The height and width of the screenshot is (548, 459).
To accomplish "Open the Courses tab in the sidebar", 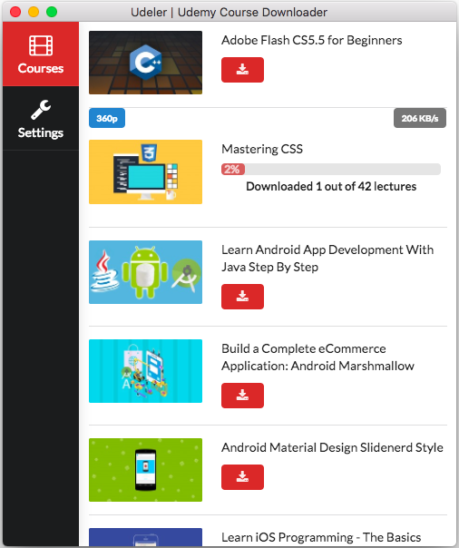I will click(41, 54).
